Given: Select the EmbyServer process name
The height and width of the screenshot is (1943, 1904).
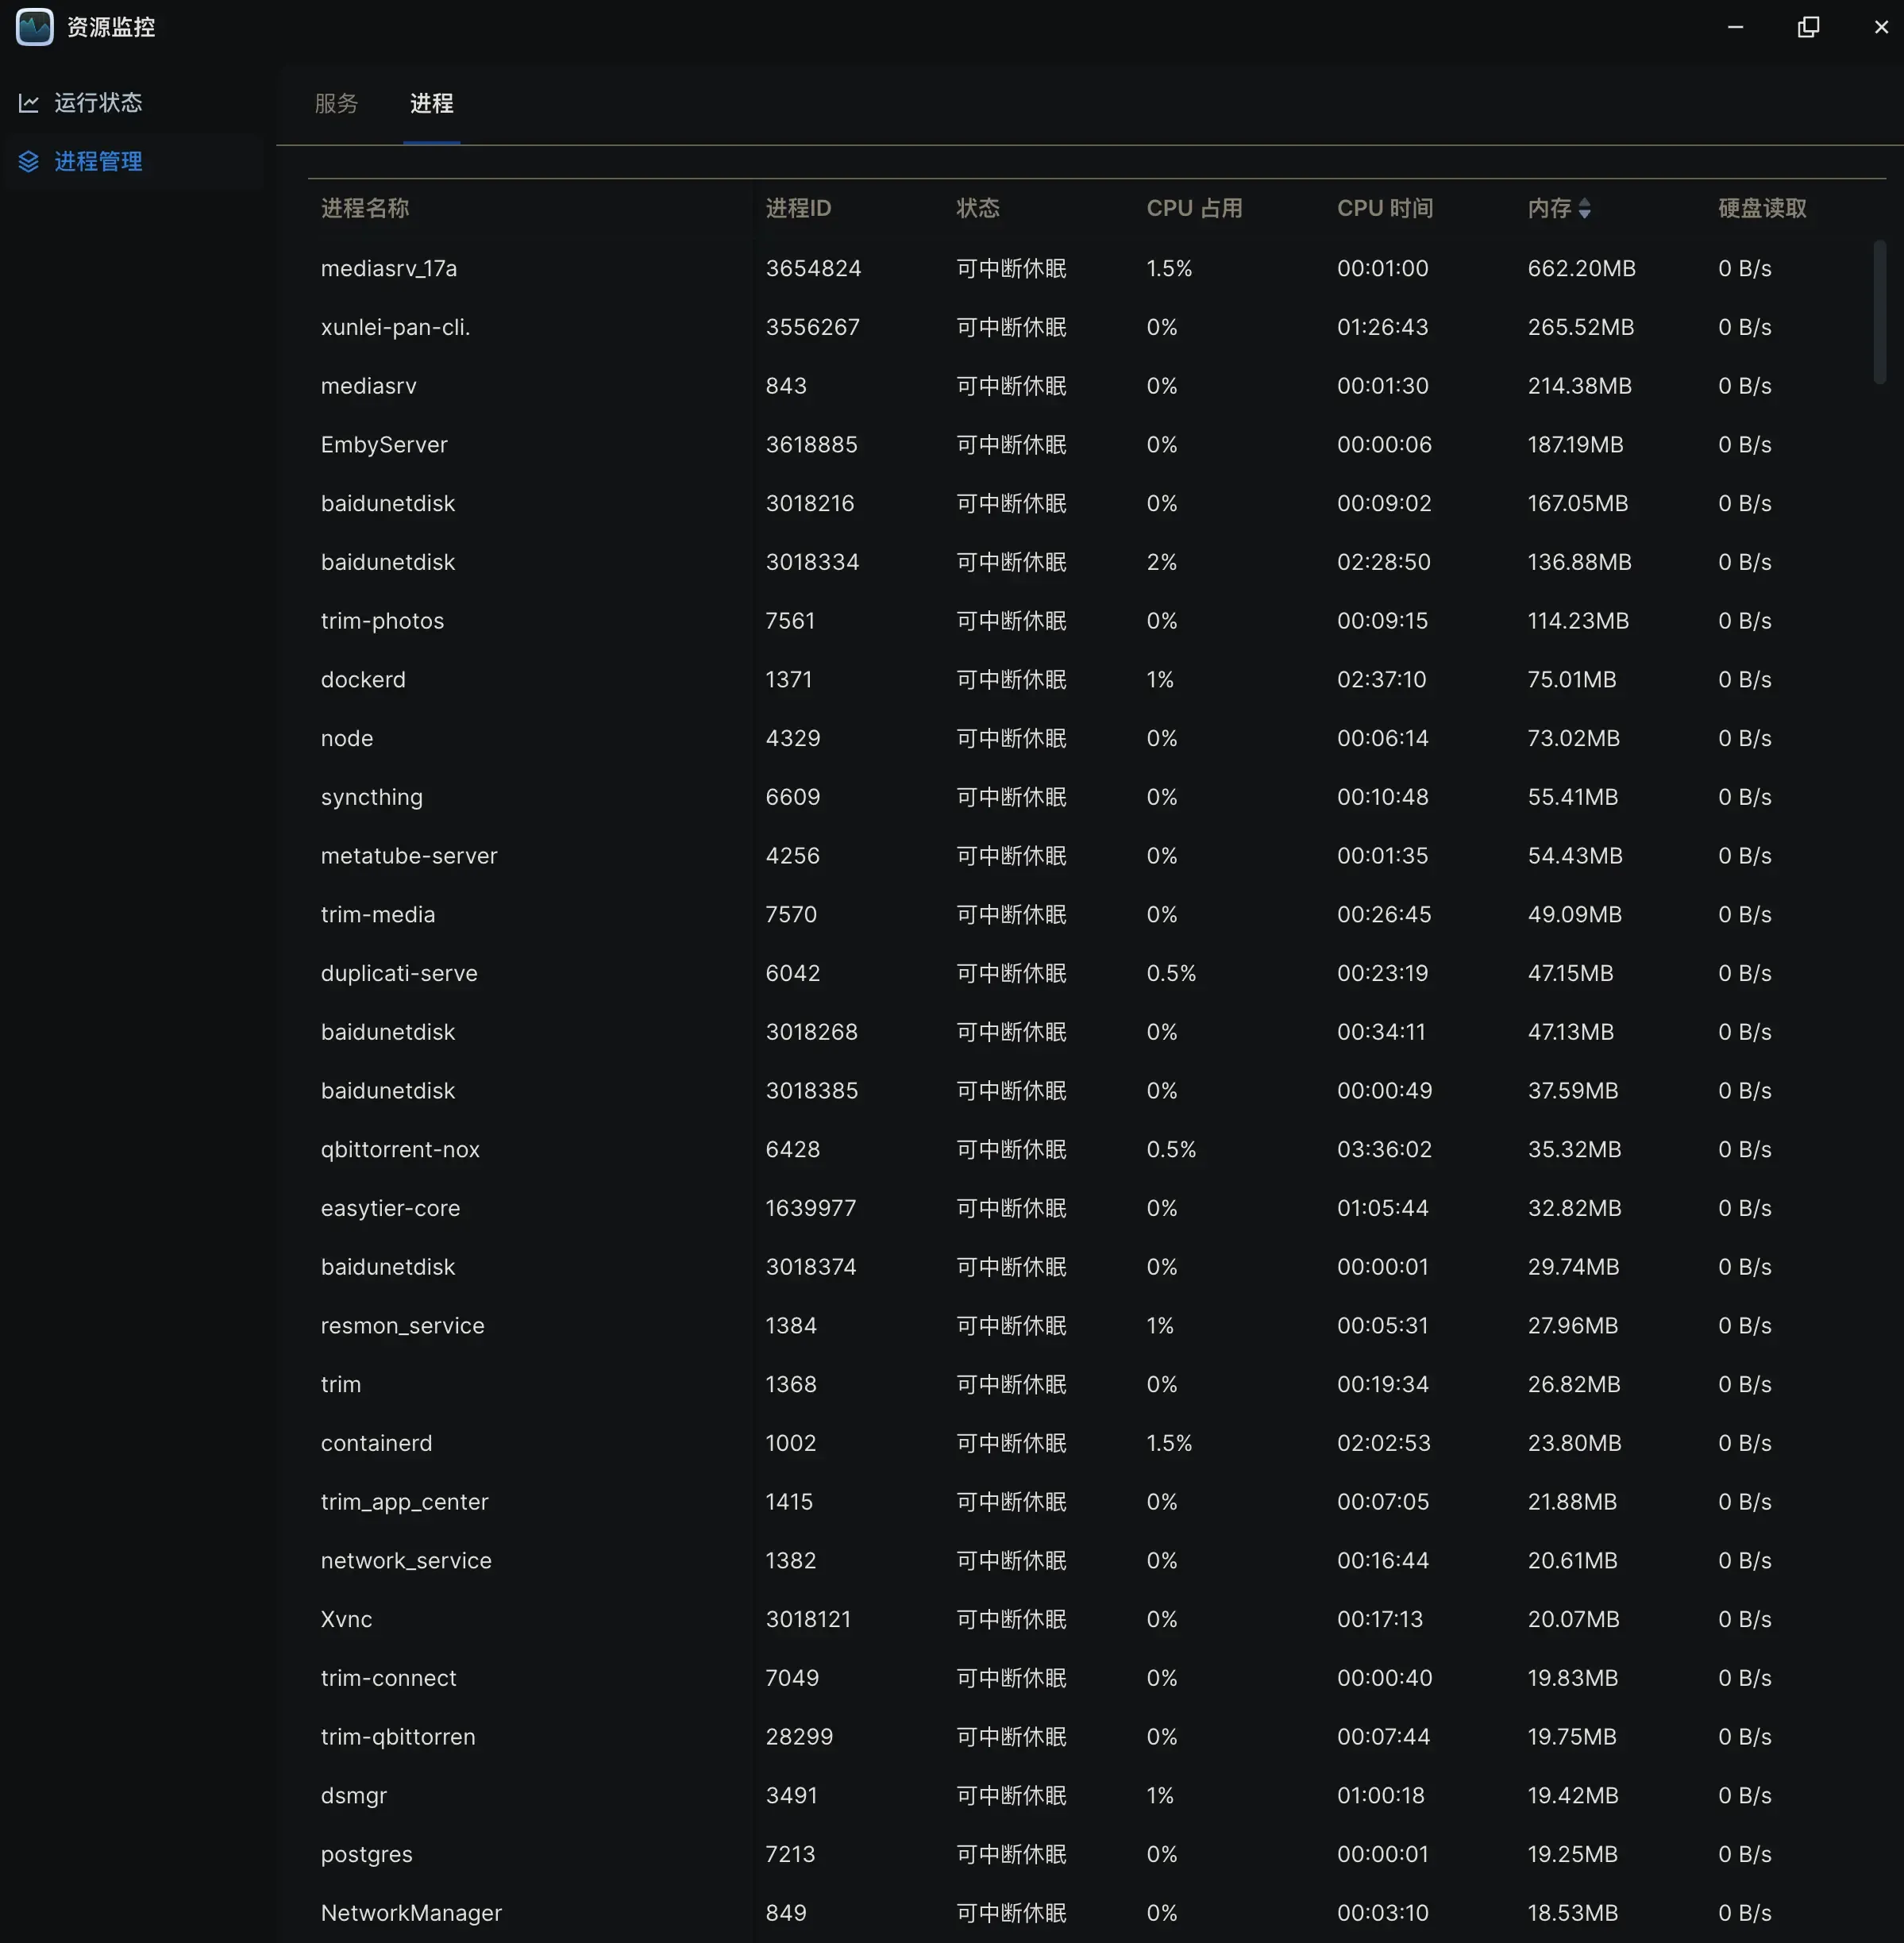Looking at the screenshot, I should tap(384, 444).
